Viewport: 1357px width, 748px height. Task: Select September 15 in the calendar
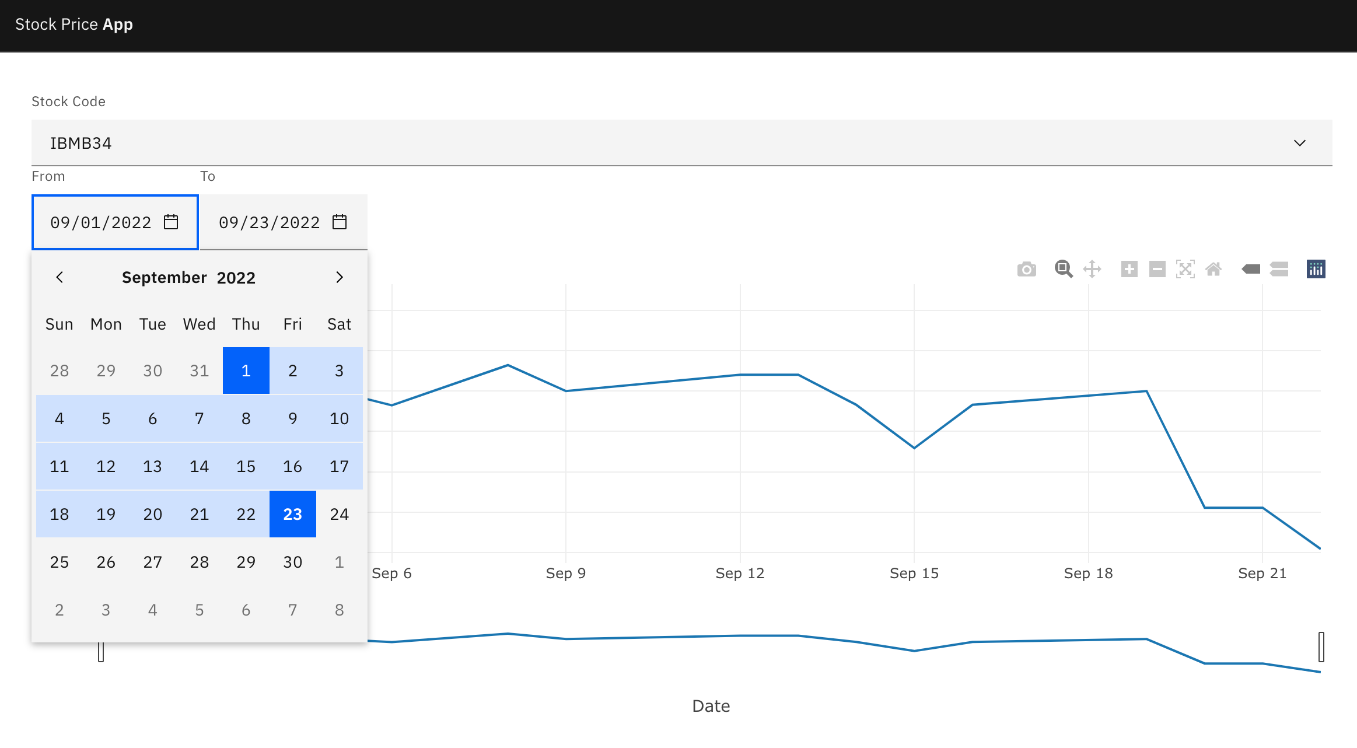(246, 466)
